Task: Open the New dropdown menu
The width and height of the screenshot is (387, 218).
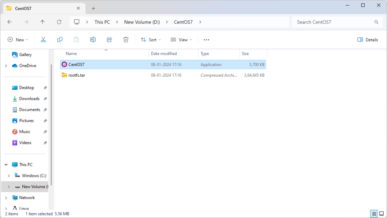Action: 18,40
